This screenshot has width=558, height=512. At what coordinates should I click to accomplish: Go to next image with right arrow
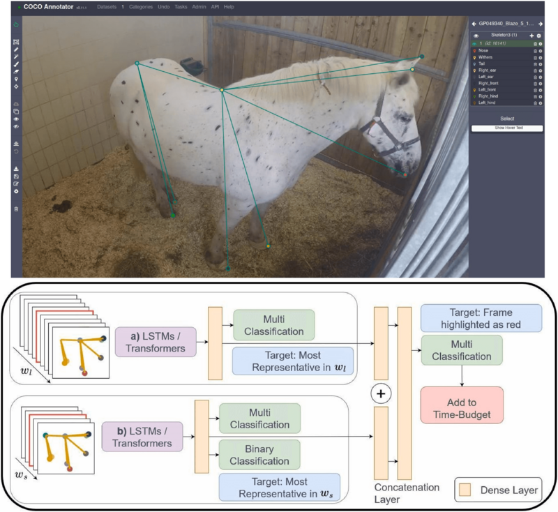(540, 24)
